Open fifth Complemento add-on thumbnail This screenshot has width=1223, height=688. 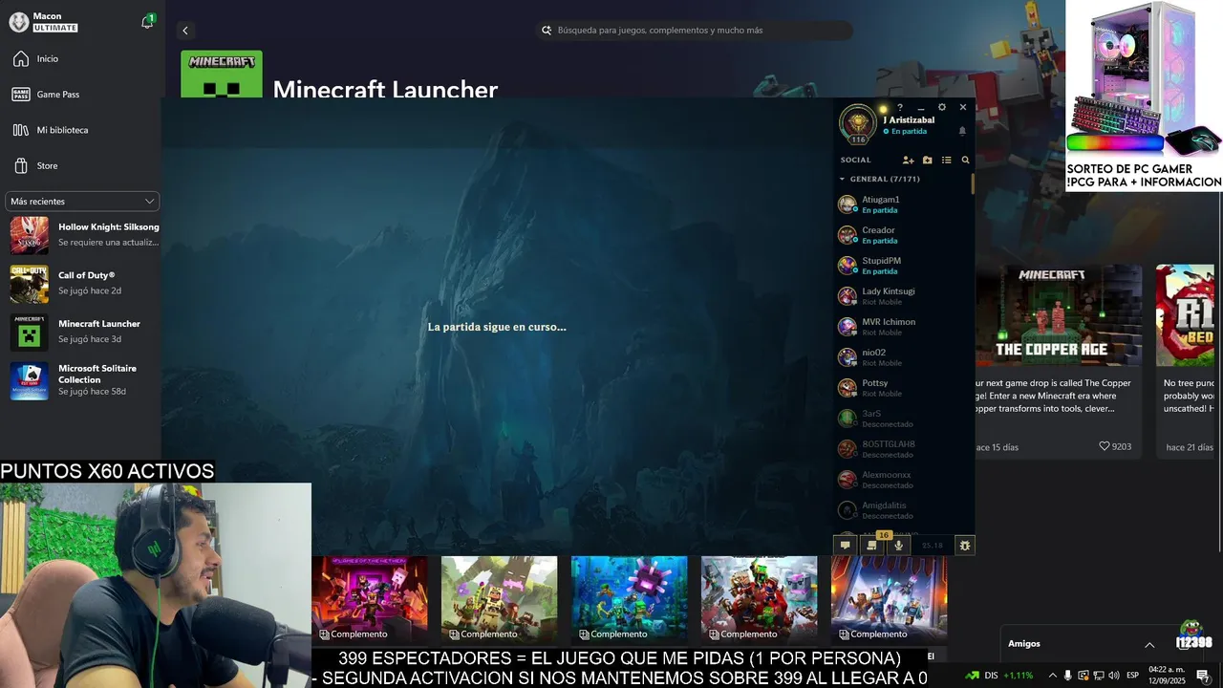coord(890,599)
